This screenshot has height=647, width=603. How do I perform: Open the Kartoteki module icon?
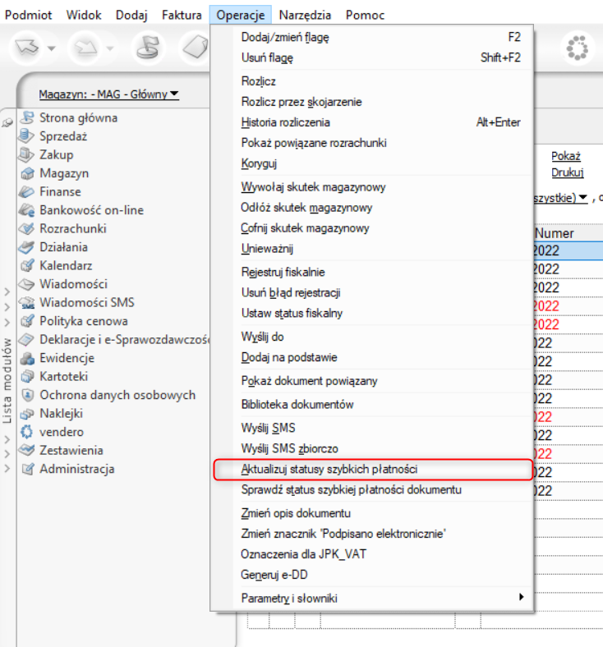27,376
